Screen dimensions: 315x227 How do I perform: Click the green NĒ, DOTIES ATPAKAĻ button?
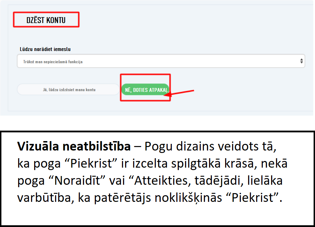(x=146, y=90)
